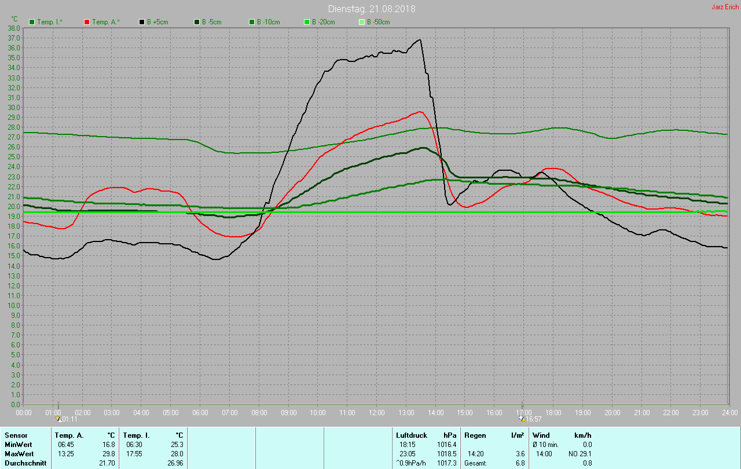This screenshot has width=741, height=469.
Task: Click the moon marker at 16:57
Action: [522, 419]
